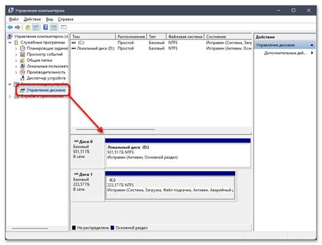
Task: Expand the Services and Applications node
Action: 10,96
